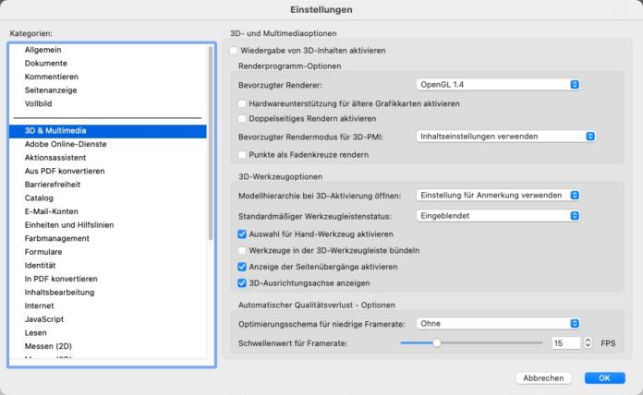Disable Auswahl für Hand-Werkzeug aktivieren
This screenshot has height=395, width=643.
(243, 234)
